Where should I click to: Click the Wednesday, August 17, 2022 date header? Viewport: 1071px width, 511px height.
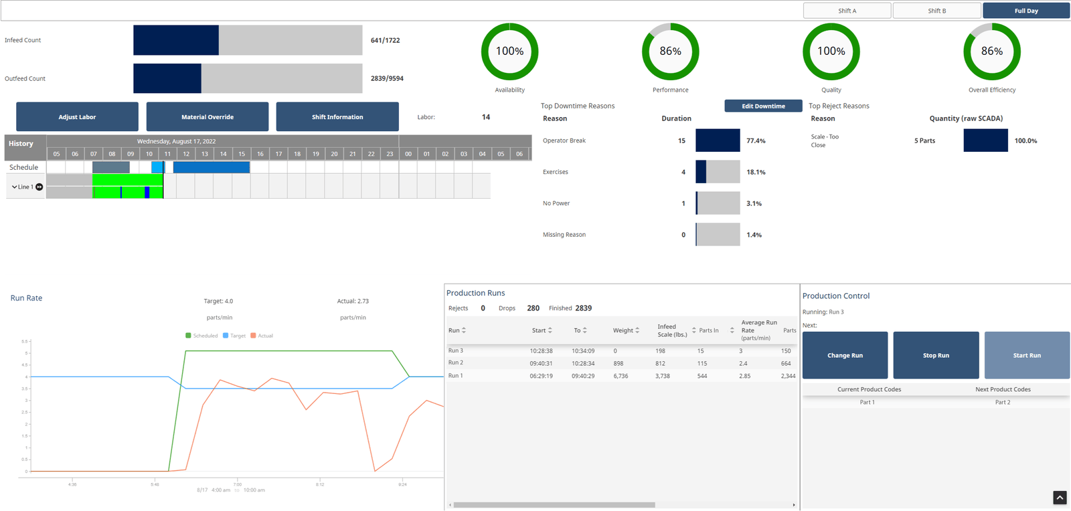[177, 141]
